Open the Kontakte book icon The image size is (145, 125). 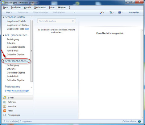click(5, 107)
